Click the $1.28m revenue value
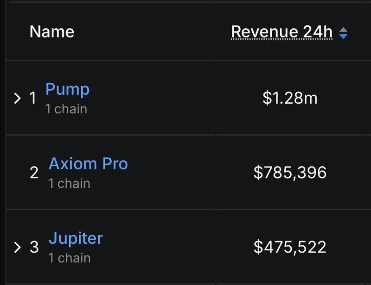Image resolution: width=371 pixels, height=285 pixels. coord(290,98)
